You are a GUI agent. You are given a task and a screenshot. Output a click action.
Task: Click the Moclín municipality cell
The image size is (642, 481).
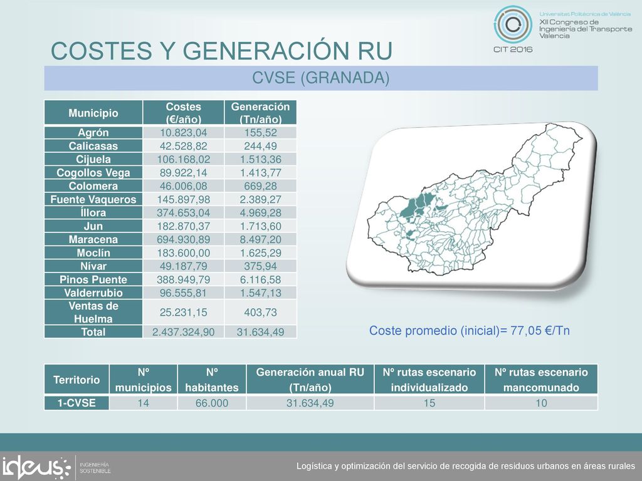(93, 253)
